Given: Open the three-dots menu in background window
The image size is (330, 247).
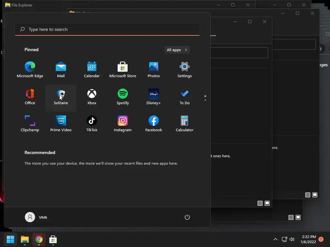Looking at the screenshot, I should click(213, 35).
